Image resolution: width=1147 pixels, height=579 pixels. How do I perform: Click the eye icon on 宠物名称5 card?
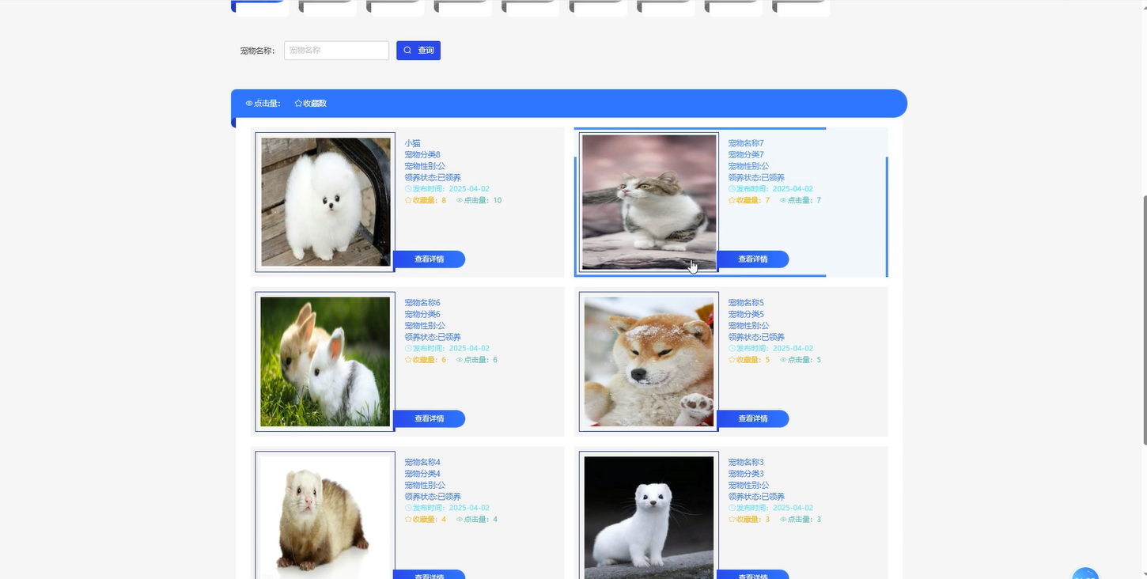point(783,360)
